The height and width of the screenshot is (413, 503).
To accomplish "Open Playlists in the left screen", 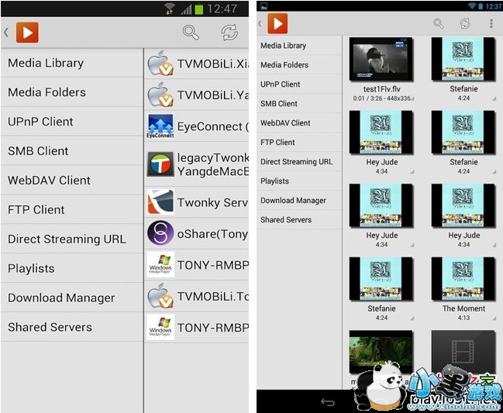I will 72,268.
